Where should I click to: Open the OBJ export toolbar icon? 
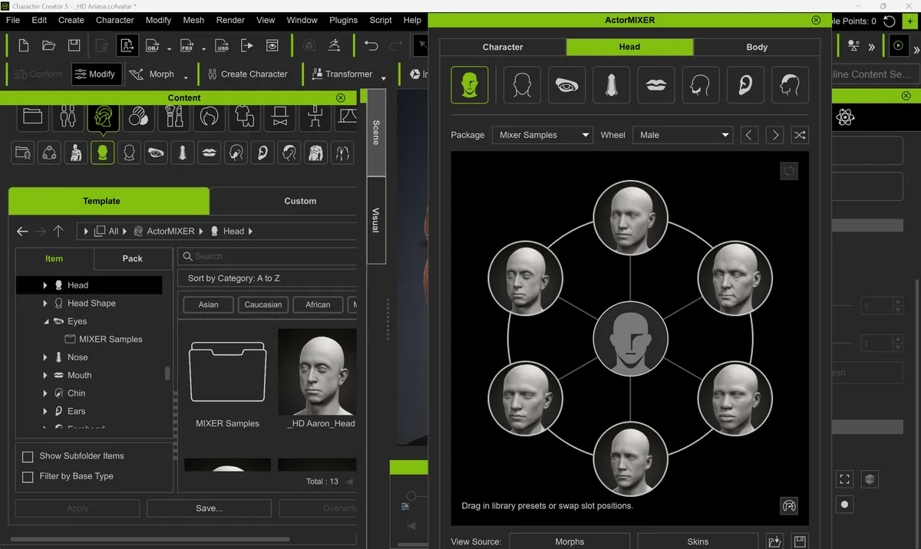[152, 46]
